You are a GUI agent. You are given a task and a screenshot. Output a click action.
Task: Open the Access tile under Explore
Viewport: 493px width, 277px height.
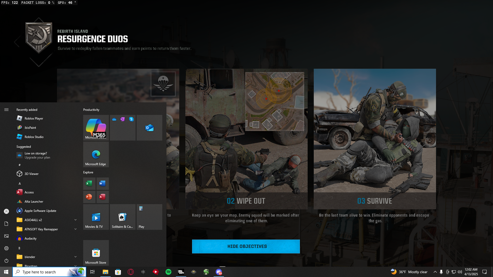103,197
